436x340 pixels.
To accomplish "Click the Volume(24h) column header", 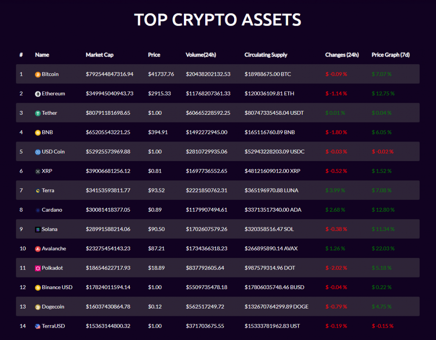I will tap(201, 55).
